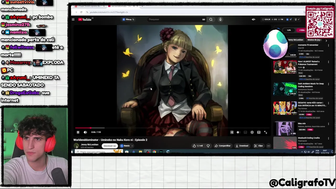Select the Música de jogo filter chip

point(314,40)
